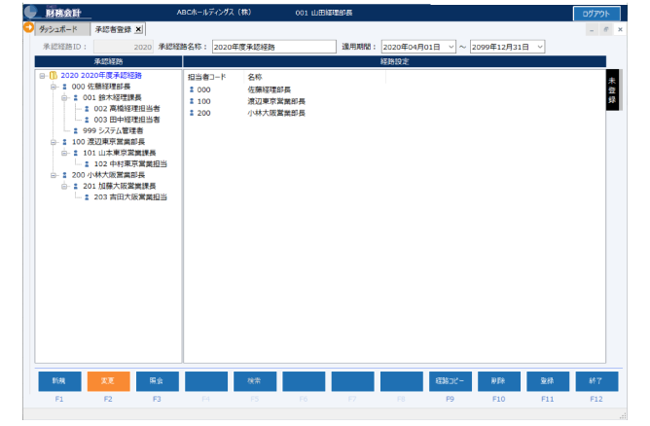
Task: Click person icon next to 000 佐藤経理部長 in list
Action: click(x=192, y=89)
